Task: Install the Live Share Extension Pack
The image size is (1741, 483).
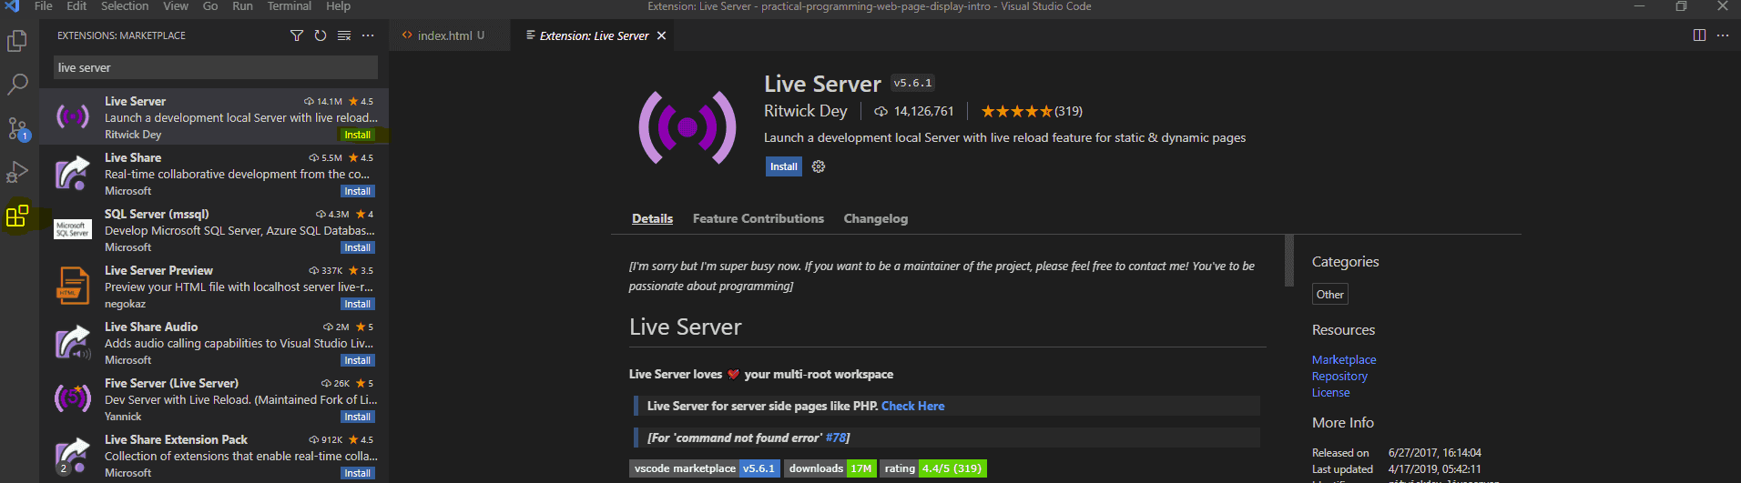Action: (357, 473)
